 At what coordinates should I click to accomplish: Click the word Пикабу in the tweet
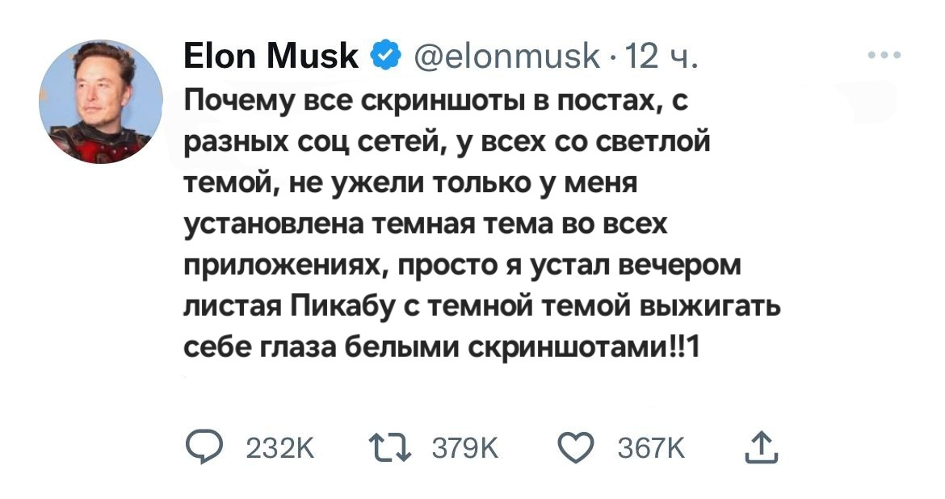(x=338, y=307)
